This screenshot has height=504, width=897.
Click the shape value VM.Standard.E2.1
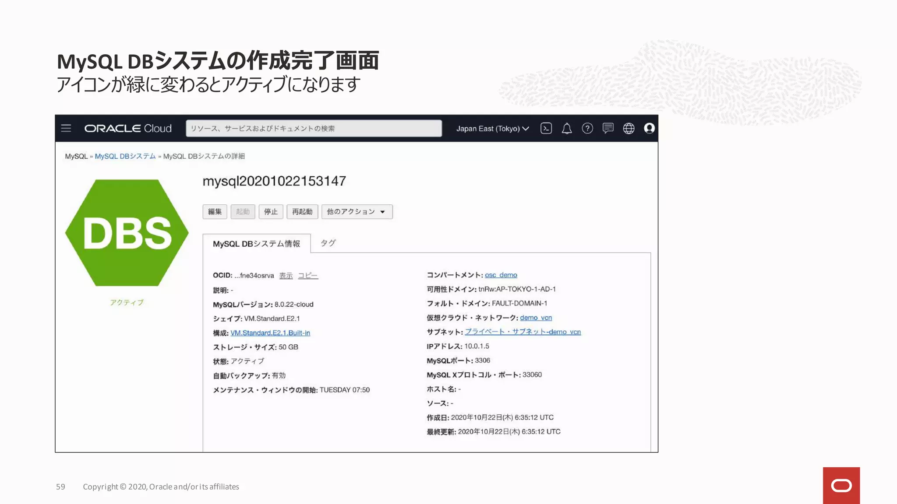point(272,318)
